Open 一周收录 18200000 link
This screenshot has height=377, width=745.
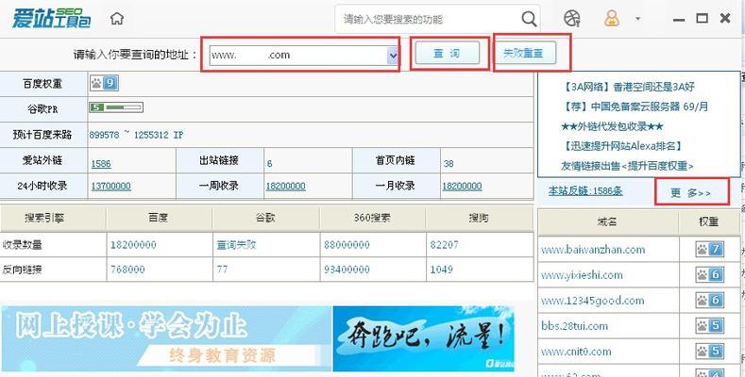[x=285, y=187]
